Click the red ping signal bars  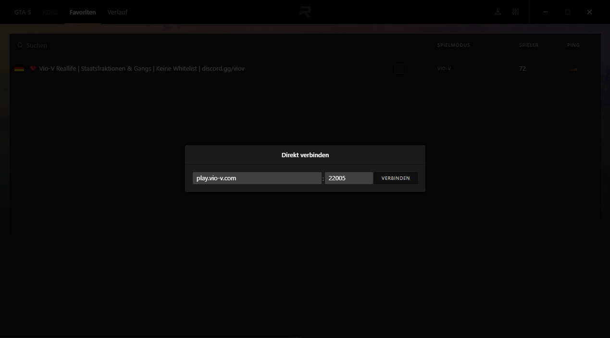pyautogui.click(x=573, y=69)
